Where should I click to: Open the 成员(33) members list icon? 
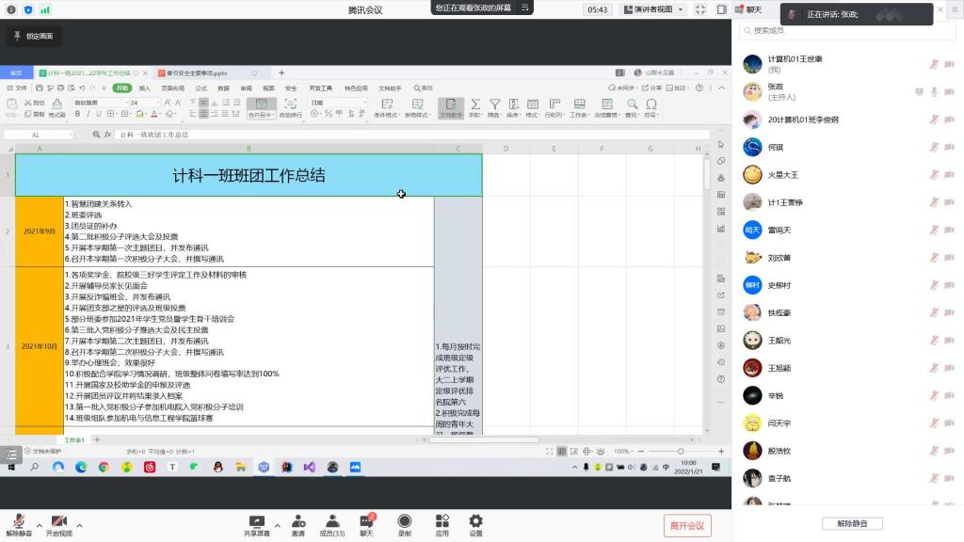tap(331, 522)
